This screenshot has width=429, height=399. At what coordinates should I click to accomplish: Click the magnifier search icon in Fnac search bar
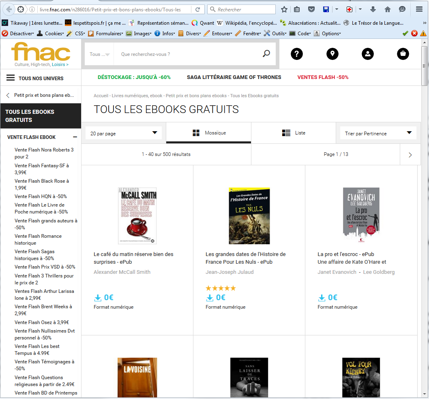point(266,54)
